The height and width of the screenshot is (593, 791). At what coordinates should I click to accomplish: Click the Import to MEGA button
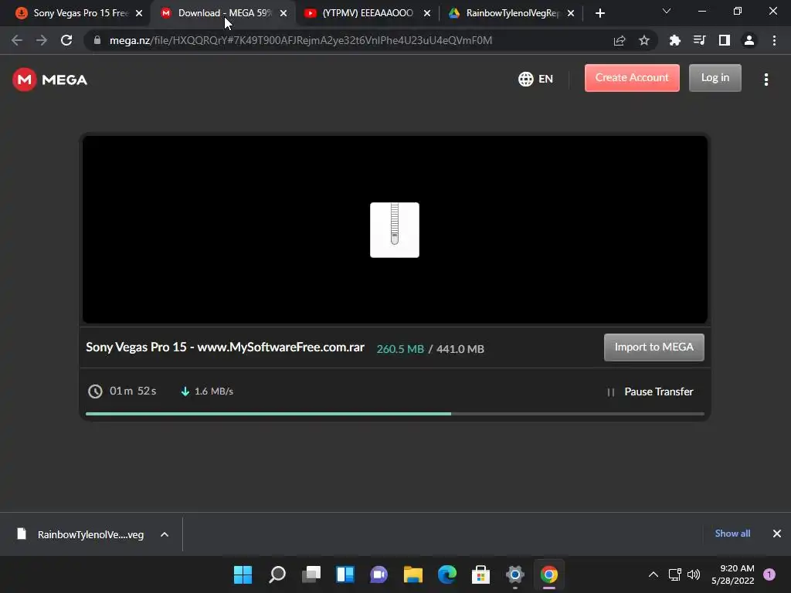pyautogui.click(x=654, y=347)
